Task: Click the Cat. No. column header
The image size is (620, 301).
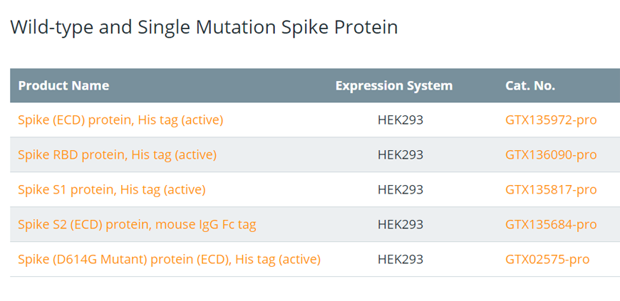Action: [x=529, y=85]
